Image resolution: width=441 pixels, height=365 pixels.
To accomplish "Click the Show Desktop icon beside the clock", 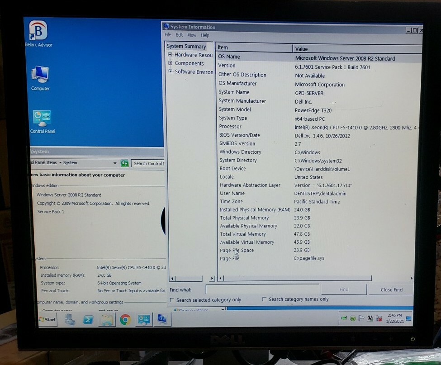I will point(409,318).
